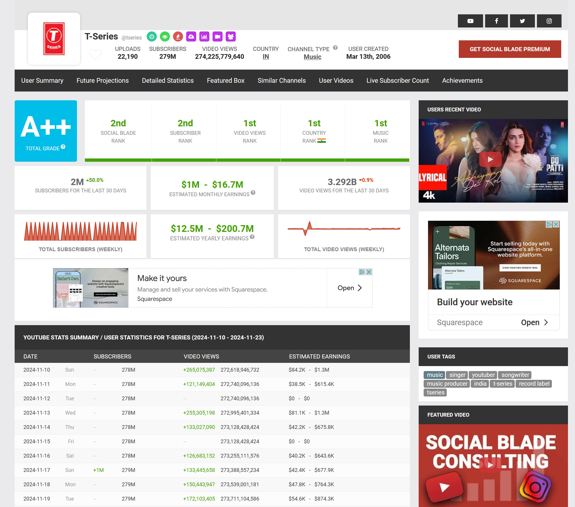Image resolution: width=575 pixels, height=507 pixels.
Task: Open the Future Projections tab
Action: pyautogui.click(x=102, y=80)
